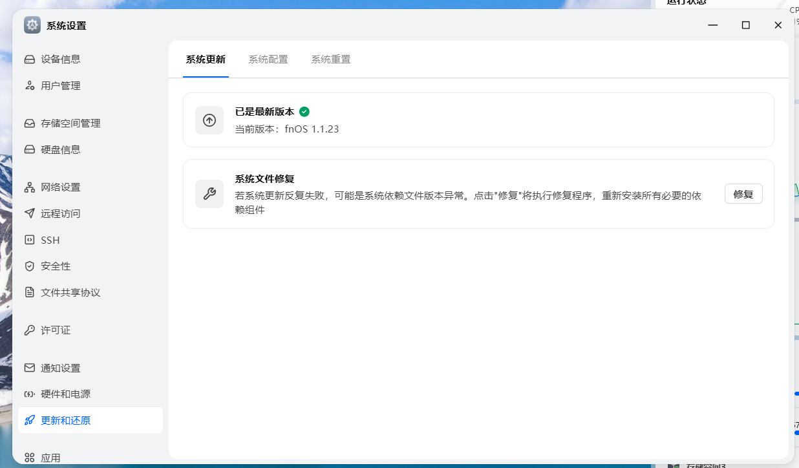Click the network settings icon in sidebar
The image size is (799, 468).
point(30,187)
